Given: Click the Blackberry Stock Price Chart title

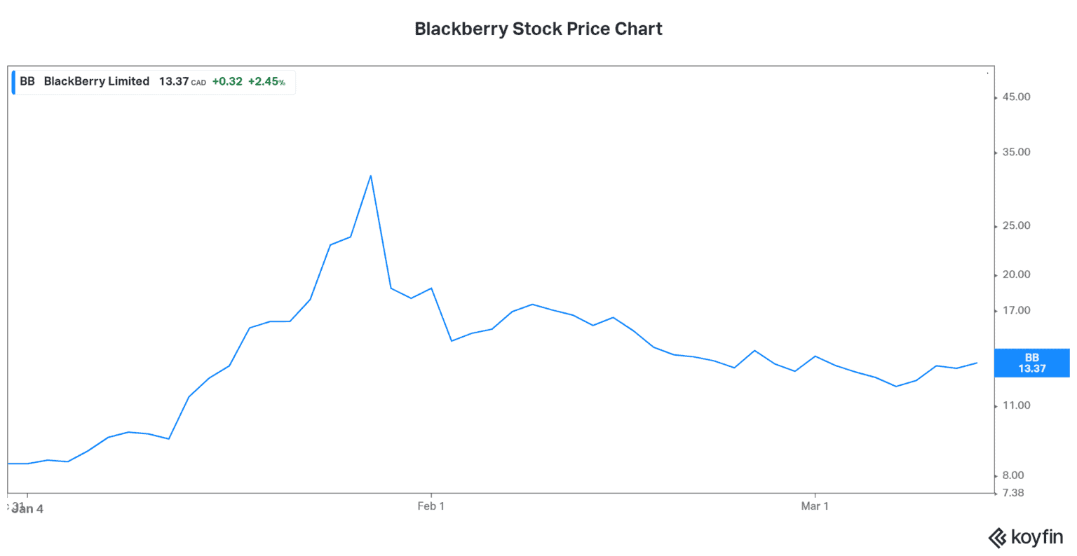Looking at the screenshot, I should tap(538, 29).
